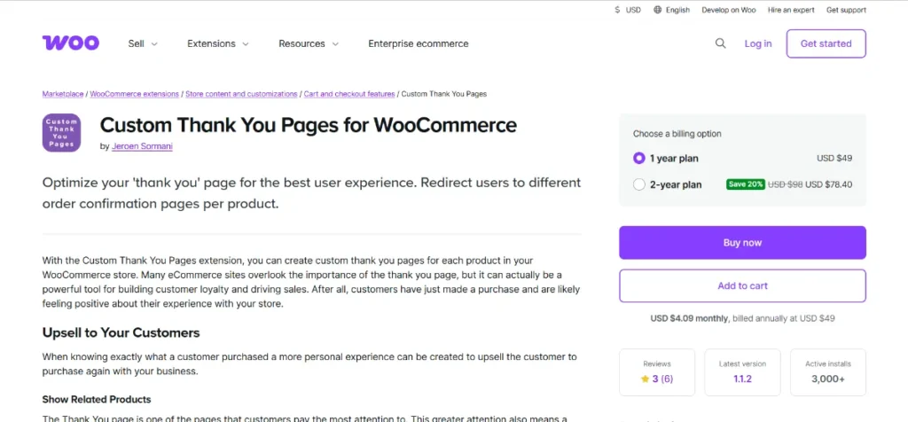Click the reviews star rating icon

coord(646,379)
